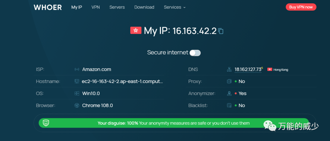Open the Download page

point(144,7)
